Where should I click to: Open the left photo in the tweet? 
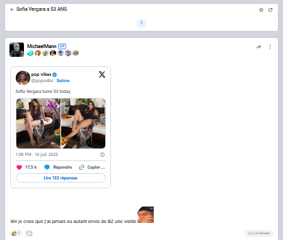coord(38,123)
